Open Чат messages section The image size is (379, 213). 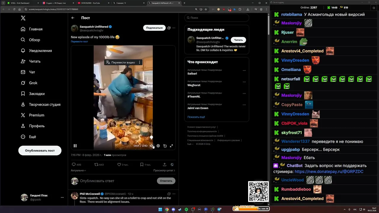coord(28,72)
